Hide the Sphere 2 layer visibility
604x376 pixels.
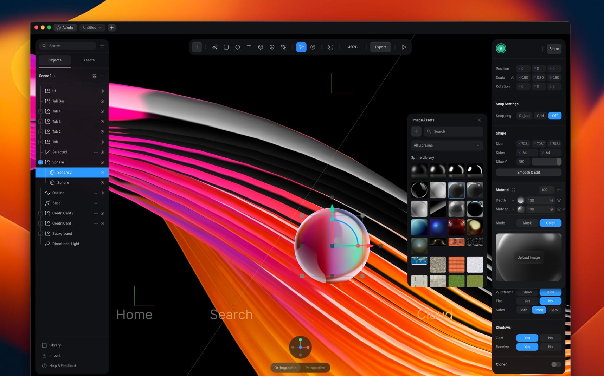pos(102,172)
